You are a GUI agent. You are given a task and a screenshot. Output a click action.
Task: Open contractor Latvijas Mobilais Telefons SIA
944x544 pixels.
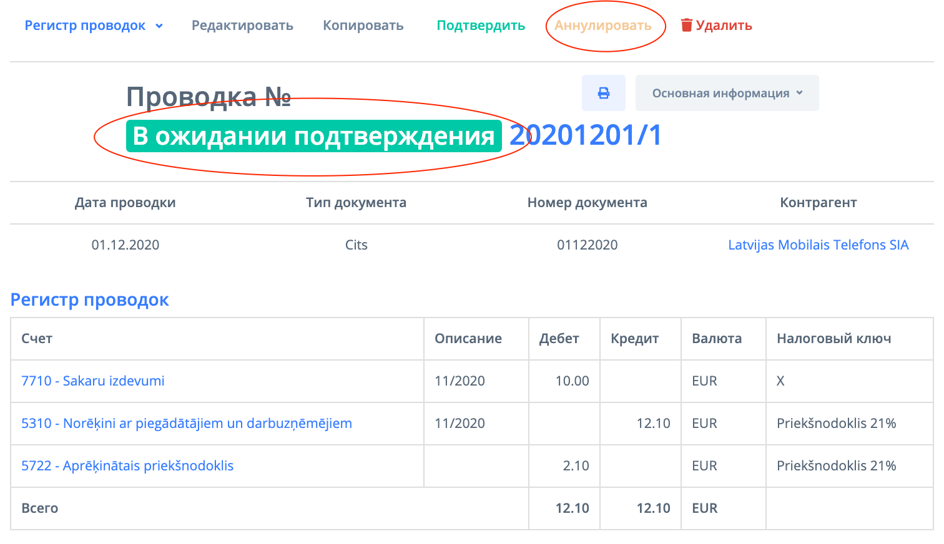pyautogui.click(x=819, y=245)
